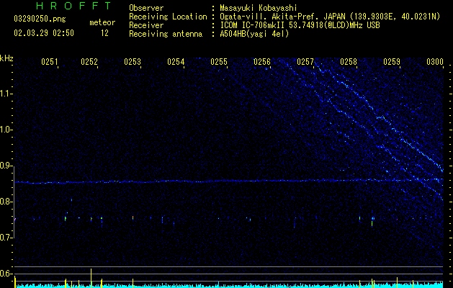Image resolution: width=453 pixels, height=288 pixels.
Task: Click the 0.8 kHz axis label
Action: (6, 202)
